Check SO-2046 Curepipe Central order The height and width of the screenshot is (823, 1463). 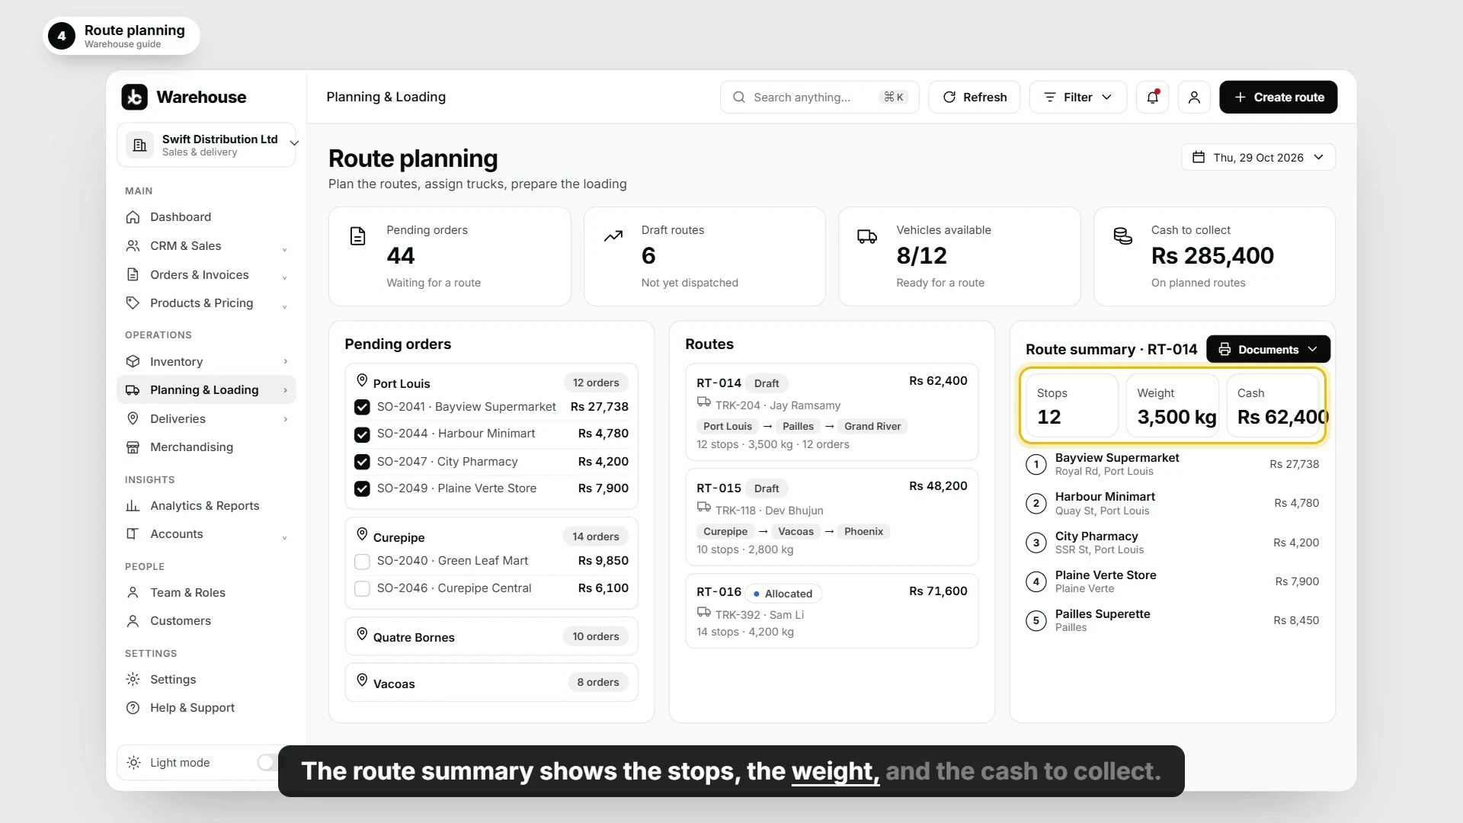point(362,589)
